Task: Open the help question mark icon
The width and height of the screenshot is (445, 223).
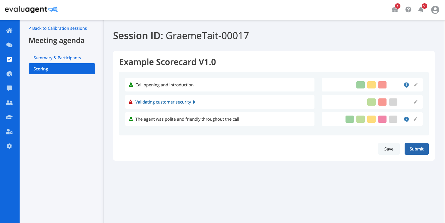Action: pyautogui.click(x=408, y=10)
